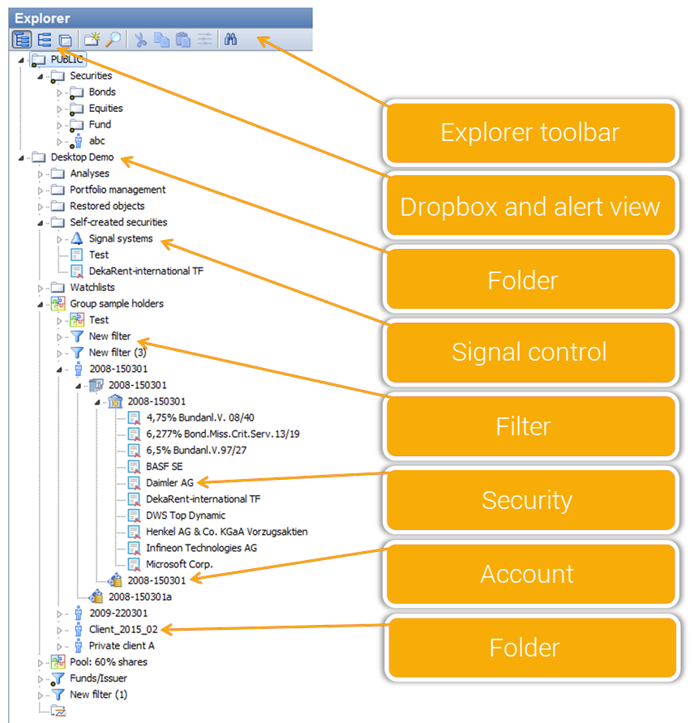694x723 pixels.
Task: Click the clipboard paste icon in toolbar
Action: [183, 40]
